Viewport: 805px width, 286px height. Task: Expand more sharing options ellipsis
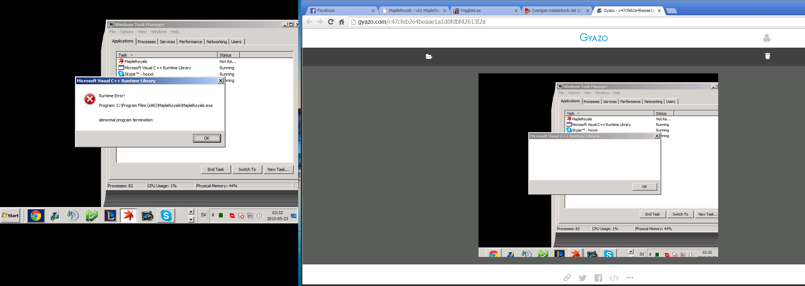pyautogui.click(x=630, y=278)
